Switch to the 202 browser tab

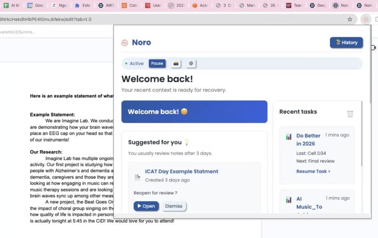pos(177,5)
